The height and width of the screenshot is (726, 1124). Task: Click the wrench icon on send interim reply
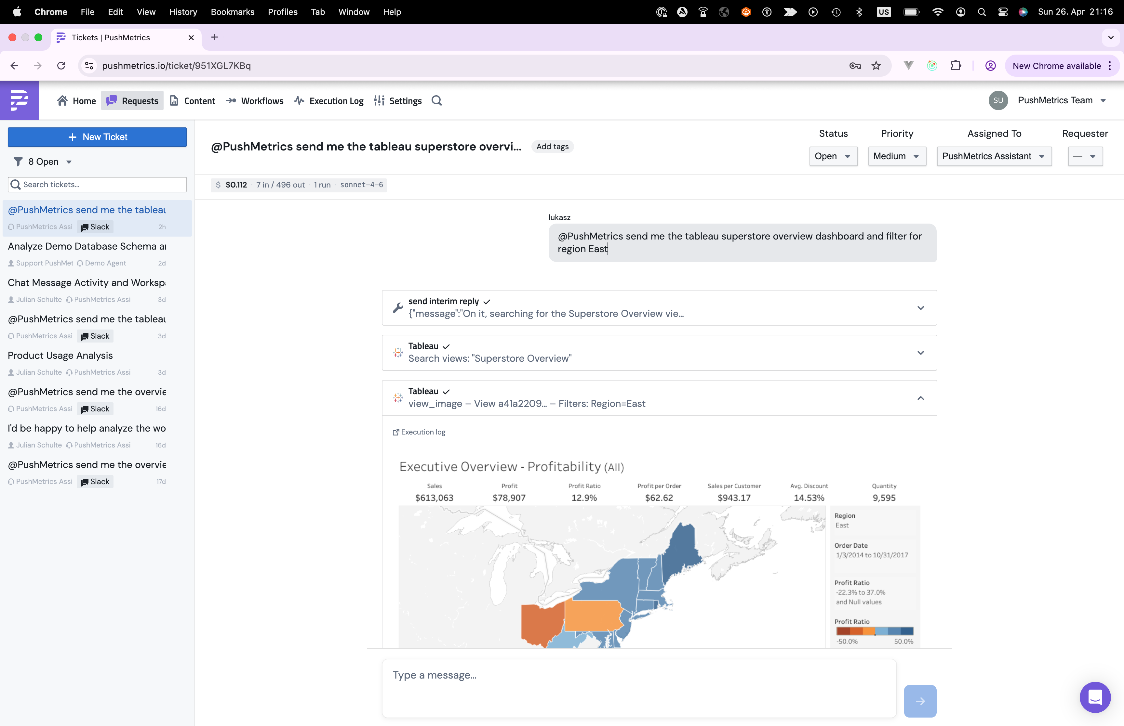(x=398, y=307)
